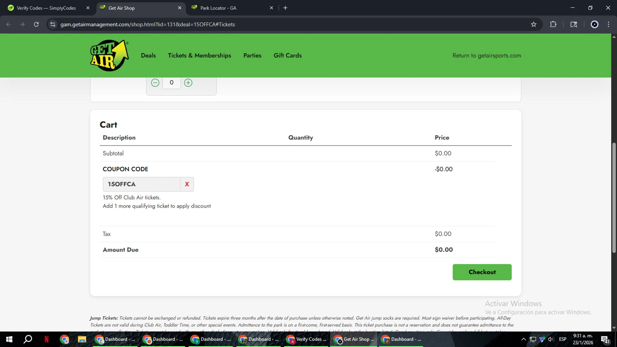The width and height of the screenshot is (617, 347).
Task: Select the Amount Due value $0.00
Action: pos(443,250)
